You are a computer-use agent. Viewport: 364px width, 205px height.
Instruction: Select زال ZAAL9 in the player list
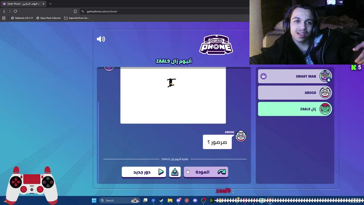[295, 109]
